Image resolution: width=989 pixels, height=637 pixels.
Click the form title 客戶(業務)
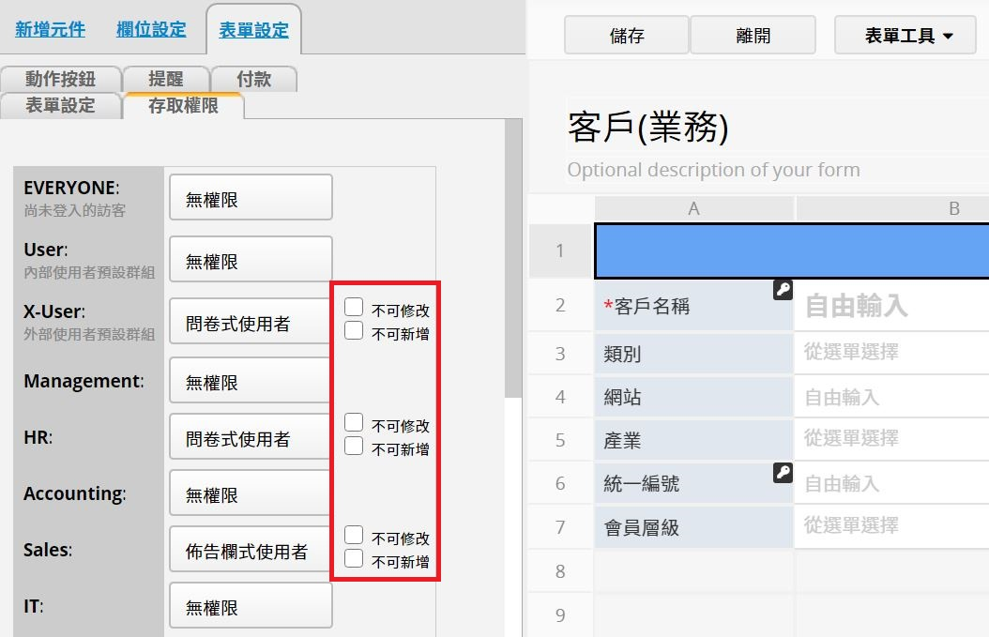pyautogui.click(x=647, y=129)
